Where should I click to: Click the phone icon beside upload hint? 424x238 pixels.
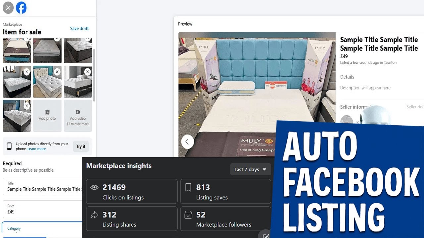pos(9,146)
